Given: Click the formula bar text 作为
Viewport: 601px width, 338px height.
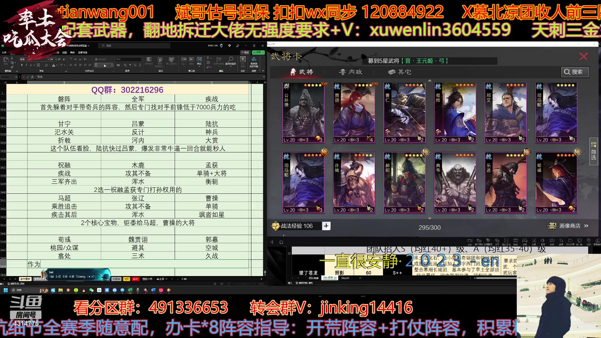Looking at the screenshot, I should tap(40, 77).
